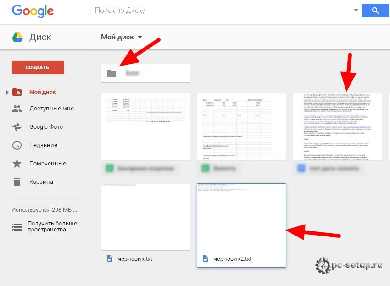Click the first spreadsheet preview thumbnail
390x286 pixels.
pyautogui.click(x=145, y=126)
